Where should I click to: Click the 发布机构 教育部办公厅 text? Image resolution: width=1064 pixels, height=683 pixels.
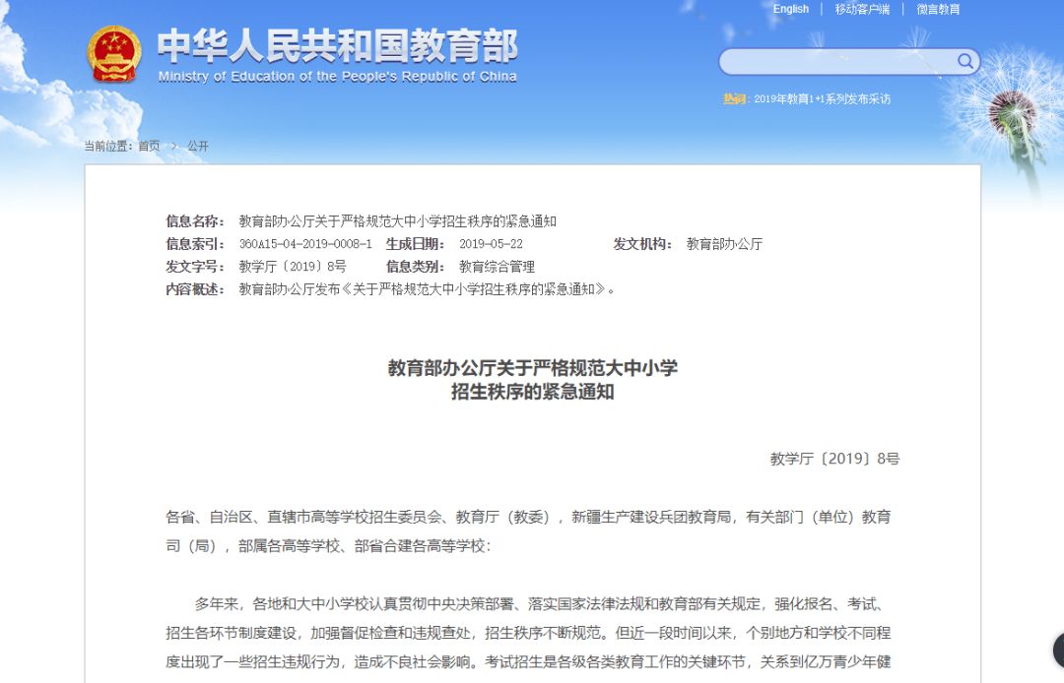click(x=724, y=244)
